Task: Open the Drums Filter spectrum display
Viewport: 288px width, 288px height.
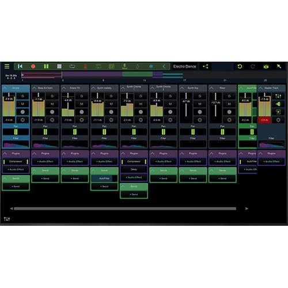Action: [x=16, y=144]
